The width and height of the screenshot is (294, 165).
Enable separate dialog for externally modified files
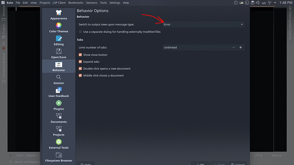coord(80,32)
